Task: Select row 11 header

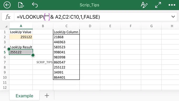Action: pos(5,82)
